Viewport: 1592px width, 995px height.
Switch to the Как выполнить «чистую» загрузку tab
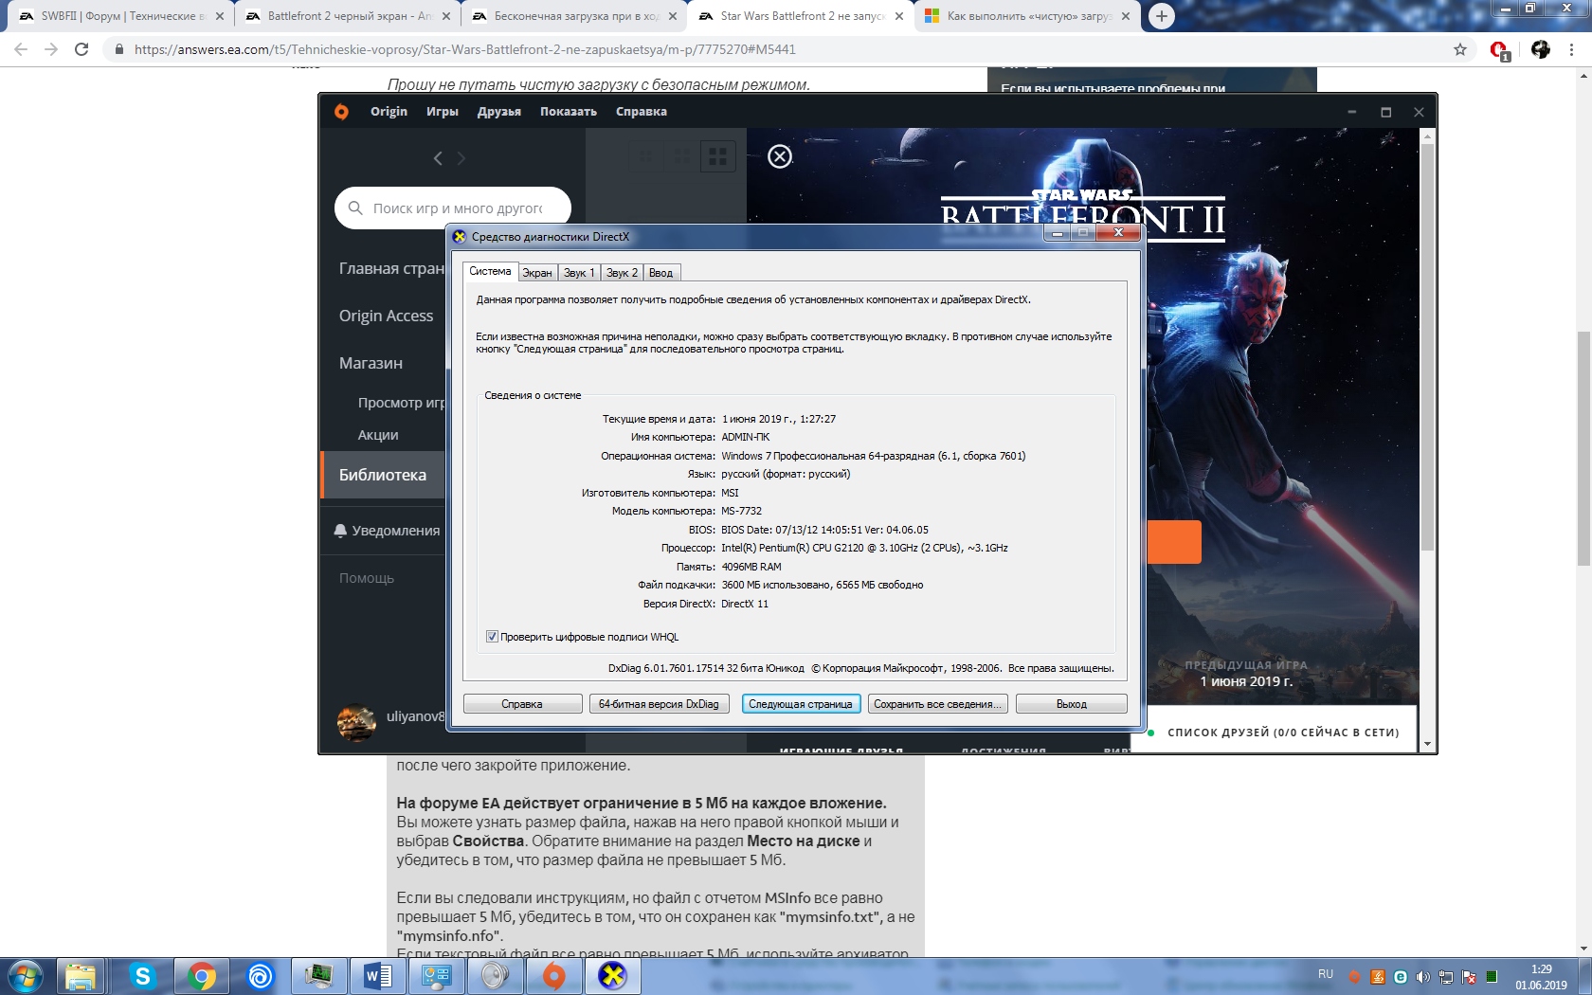(x=1027, y=16)
